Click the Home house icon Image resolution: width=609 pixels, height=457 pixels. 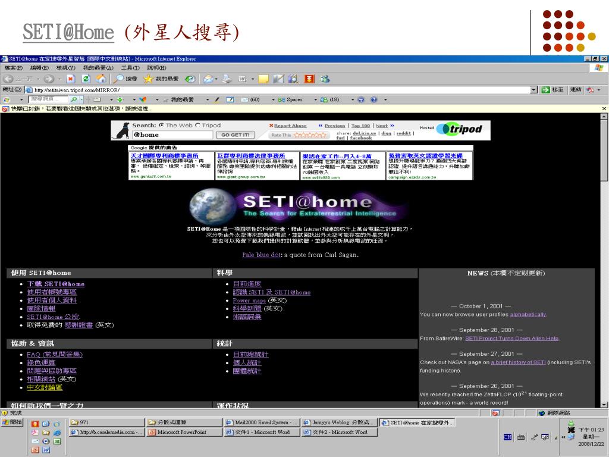tap(101, 79)
